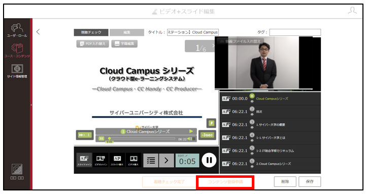Advance with the next slide chevron button

tap(167, 160)
